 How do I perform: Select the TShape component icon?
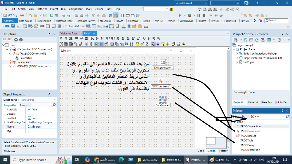42,26
